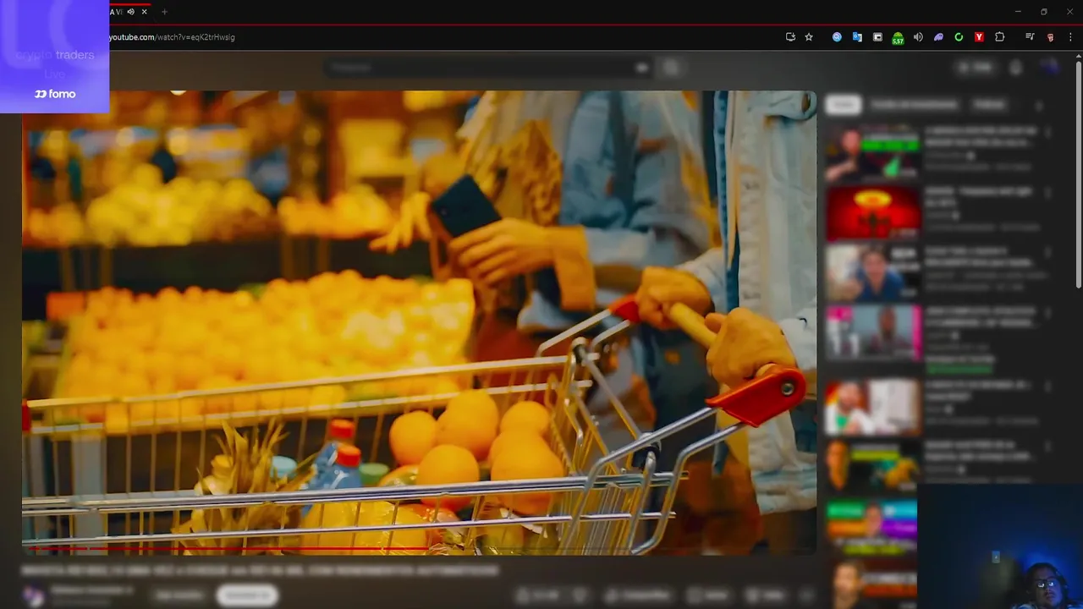Open the media control music-note icon
The height and width of the screenshot is (609, 1083).
[x=1030, y=37]
